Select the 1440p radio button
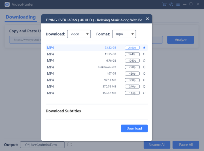Screen dimensions: 204x151 (144, 54)
